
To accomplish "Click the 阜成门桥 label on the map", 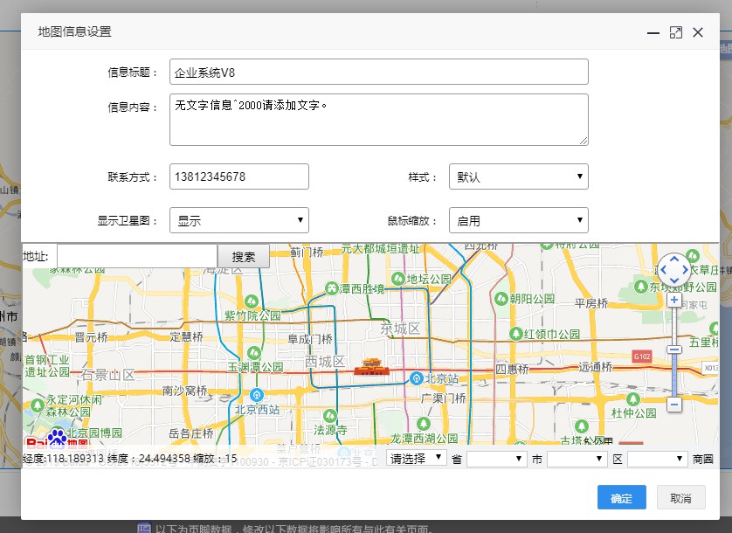I will coord(310,339).
